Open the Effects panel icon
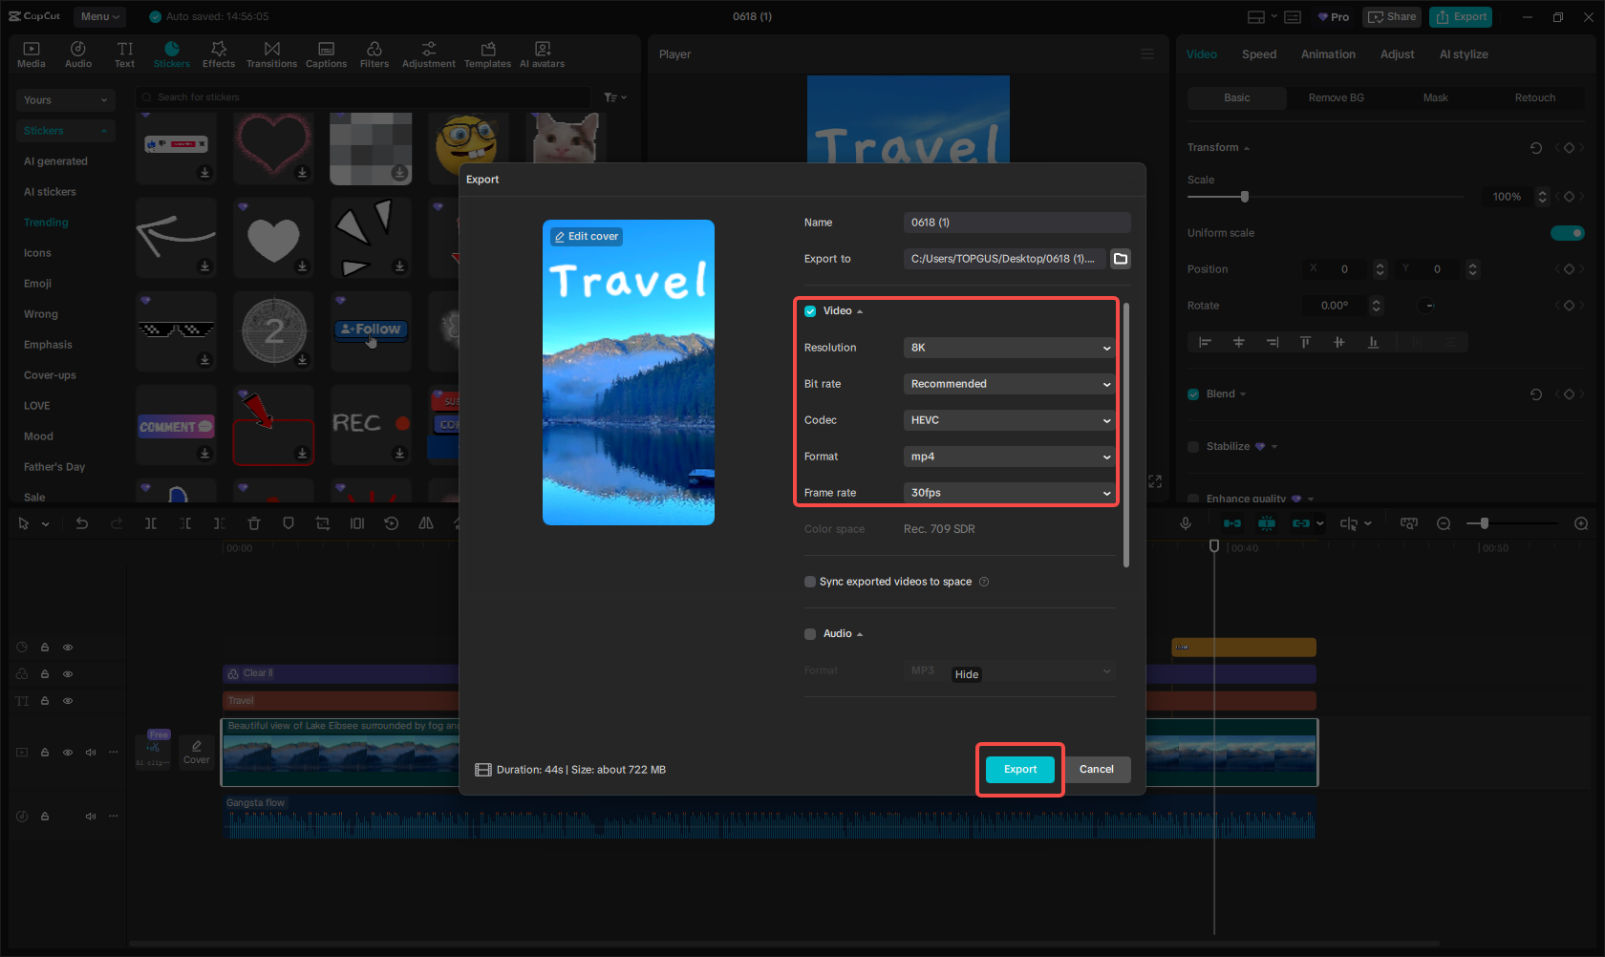The width and height of the screenshot is (1605, 957). (218, 54)
